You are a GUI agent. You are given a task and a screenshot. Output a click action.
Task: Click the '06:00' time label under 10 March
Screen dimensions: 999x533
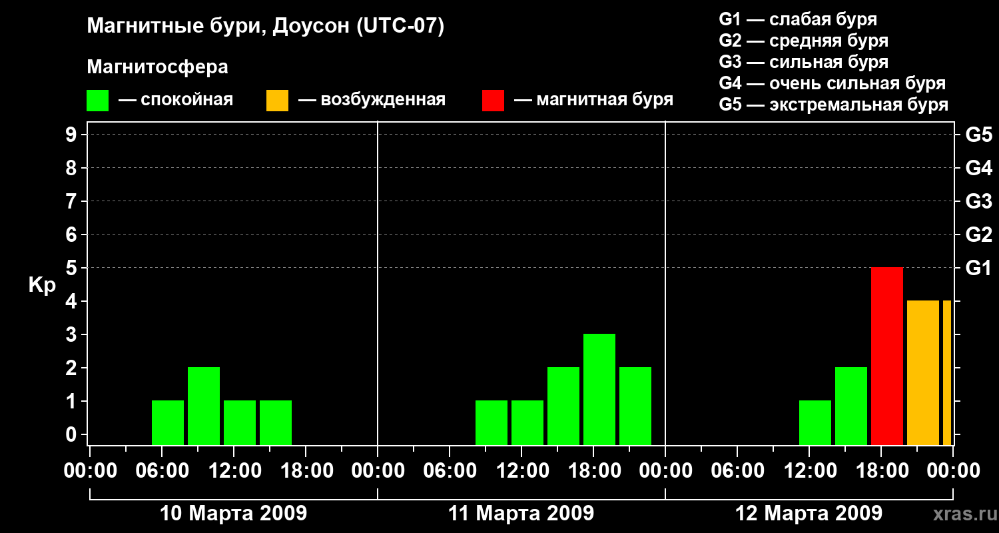(x=162, y=471)
